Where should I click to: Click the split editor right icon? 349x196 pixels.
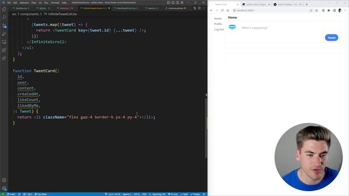point(199,8)
